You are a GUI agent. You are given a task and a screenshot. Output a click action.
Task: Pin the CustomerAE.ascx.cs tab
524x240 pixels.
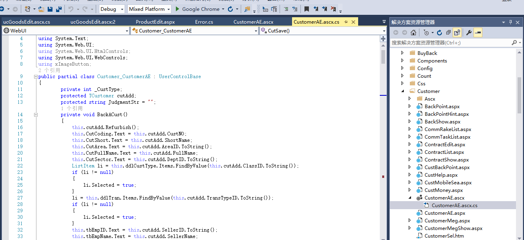pos(346,22)
